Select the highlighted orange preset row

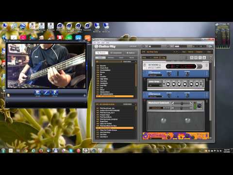click(x=115, y=128)
